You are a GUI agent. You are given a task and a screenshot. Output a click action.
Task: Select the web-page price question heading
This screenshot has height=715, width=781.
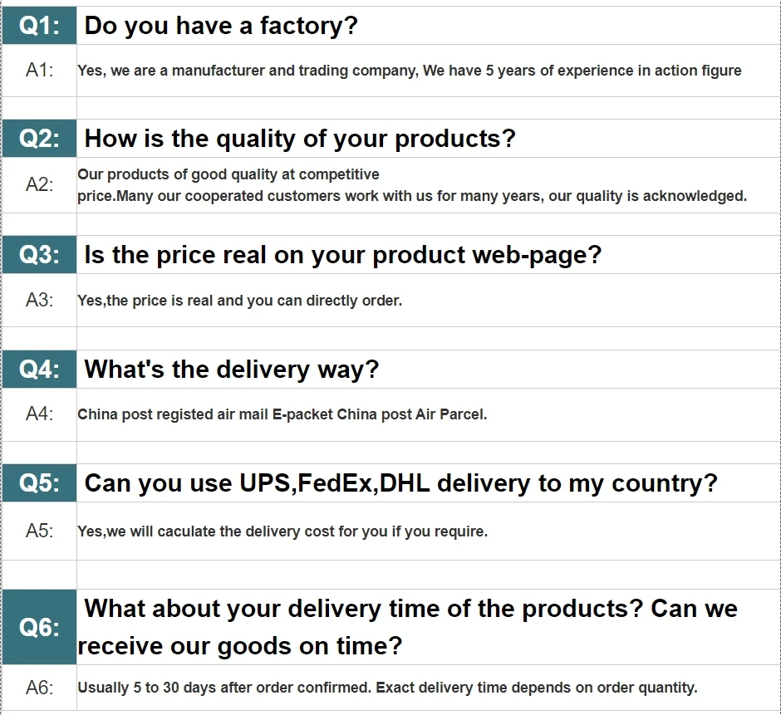tap(342, 255)
